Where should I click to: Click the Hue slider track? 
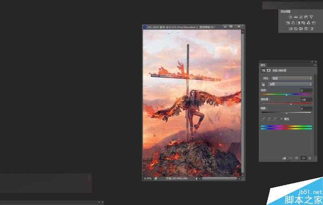click(x=286, y=94)
